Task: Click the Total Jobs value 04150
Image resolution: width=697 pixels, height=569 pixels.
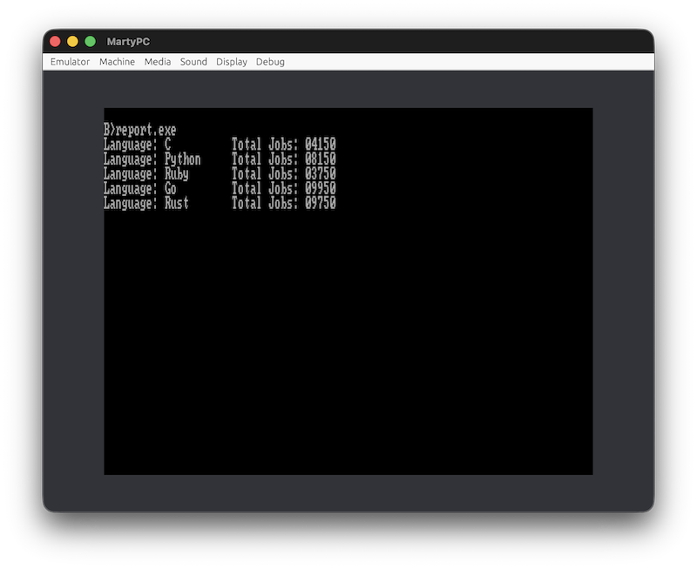Action: [320, 145]
